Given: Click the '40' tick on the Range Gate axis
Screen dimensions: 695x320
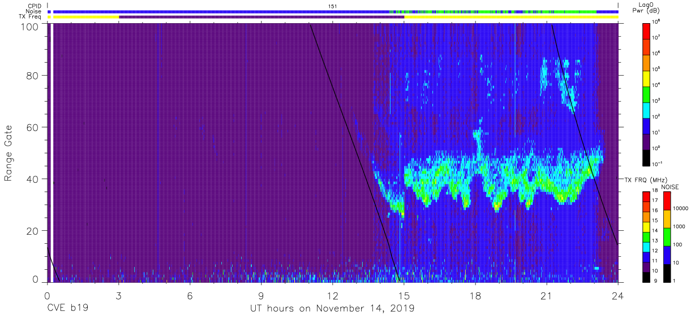Looking at the screenshot, I should click(33, 179).
